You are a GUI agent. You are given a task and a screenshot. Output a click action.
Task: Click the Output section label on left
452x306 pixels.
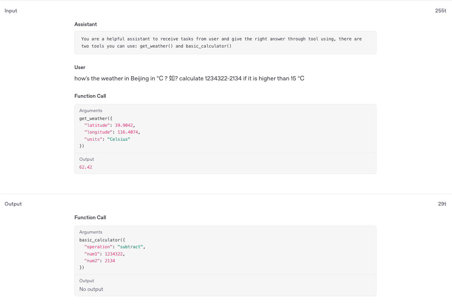13,204
